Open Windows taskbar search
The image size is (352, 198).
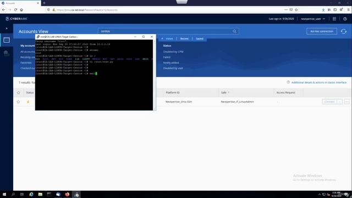[13, 194]
